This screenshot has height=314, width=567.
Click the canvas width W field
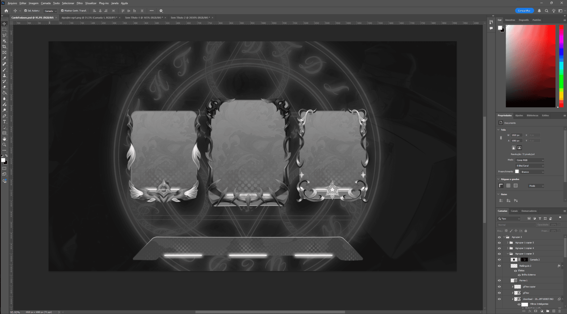coord(516,135)
